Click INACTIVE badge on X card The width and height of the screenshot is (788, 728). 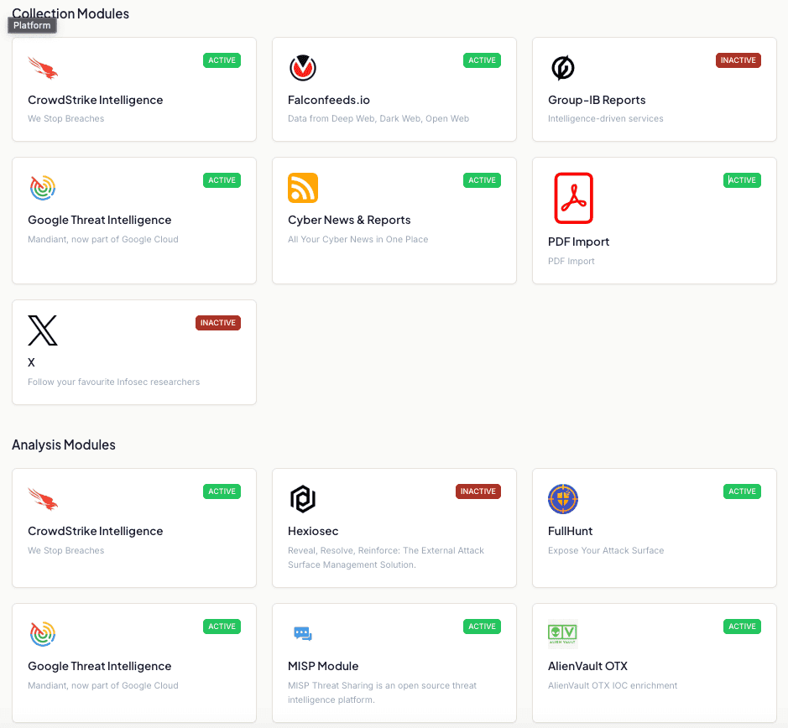[218, 323]
